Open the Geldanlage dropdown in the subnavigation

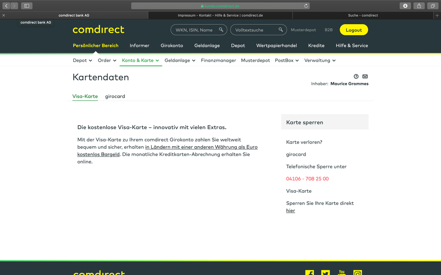pyautogui.click(x=180, y=60)
